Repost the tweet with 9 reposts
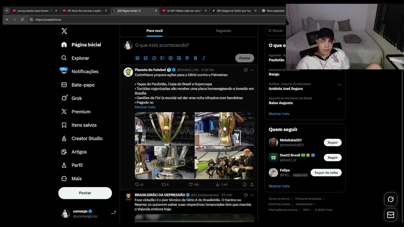The image size is (404, 227). click(x=165, y=184)
